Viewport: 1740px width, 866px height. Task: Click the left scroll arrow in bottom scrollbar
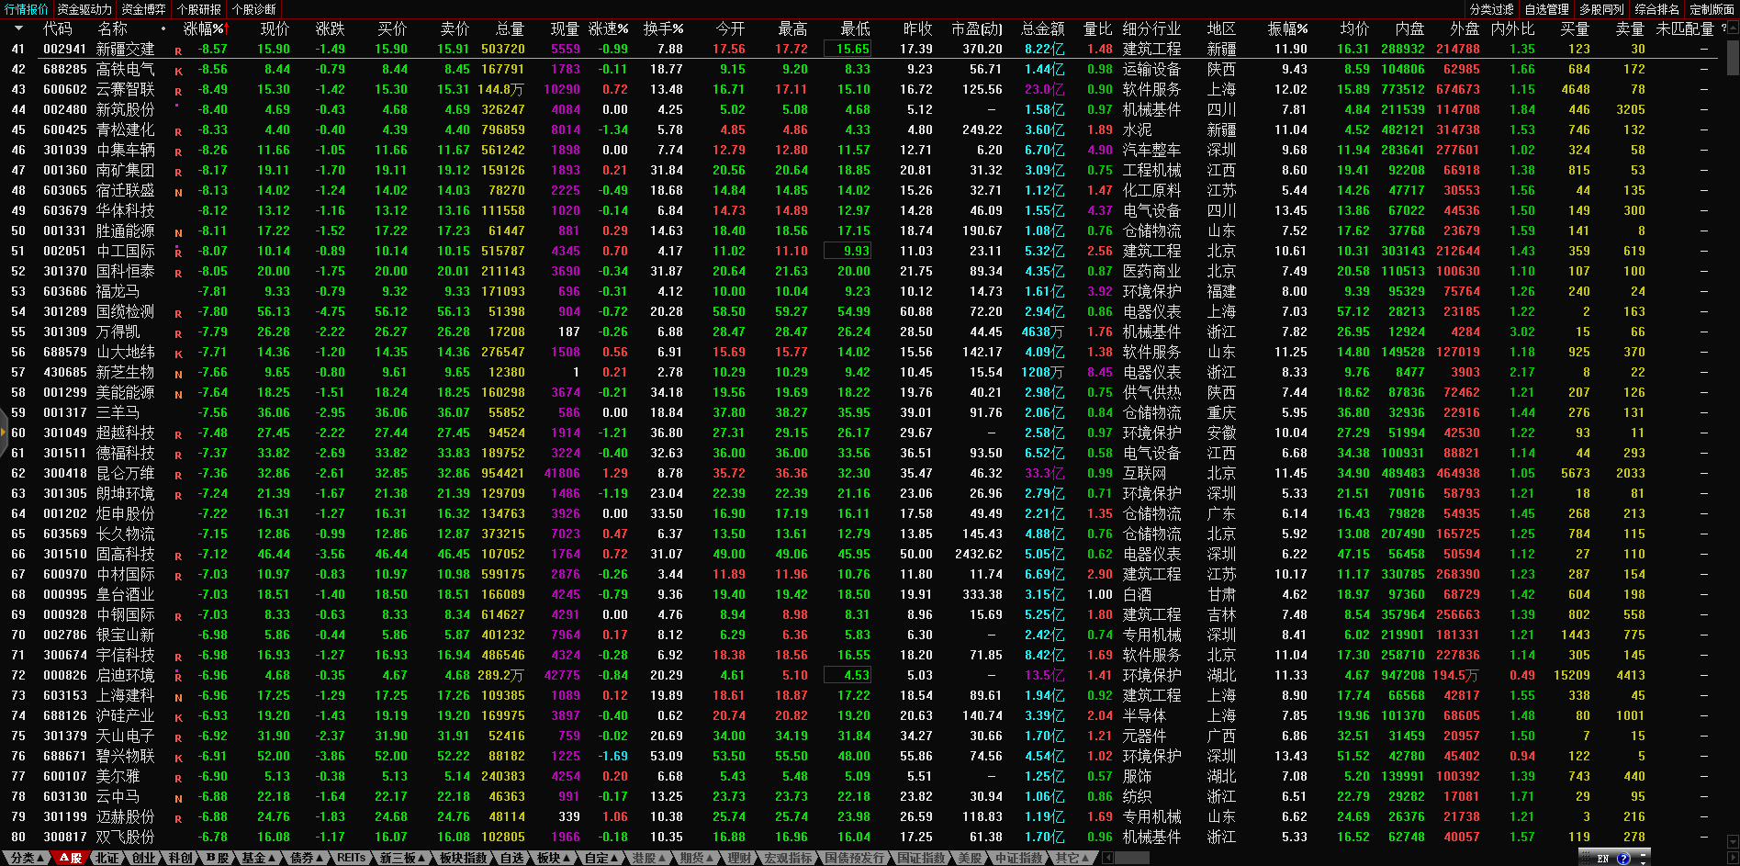(1108, 858)
